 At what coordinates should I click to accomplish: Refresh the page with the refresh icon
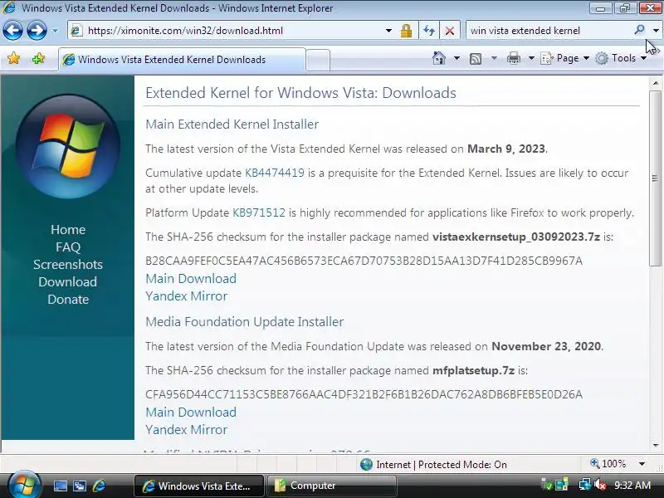(x=429, y=31)
